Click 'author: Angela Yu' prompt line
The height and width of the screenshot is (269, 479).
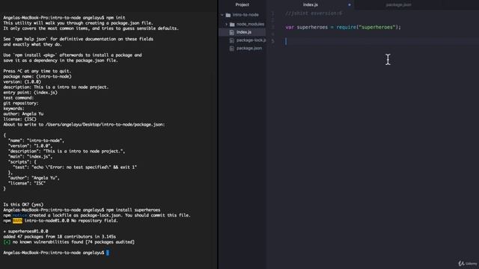click(x=23, y=114)
